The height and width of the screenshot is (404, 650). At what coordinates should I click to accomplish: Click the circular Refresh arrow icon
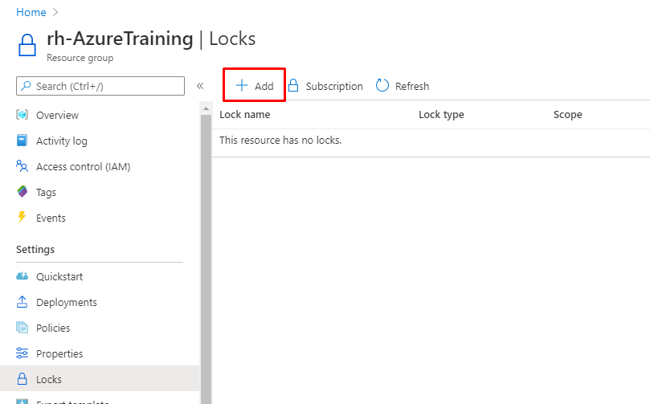382,85
